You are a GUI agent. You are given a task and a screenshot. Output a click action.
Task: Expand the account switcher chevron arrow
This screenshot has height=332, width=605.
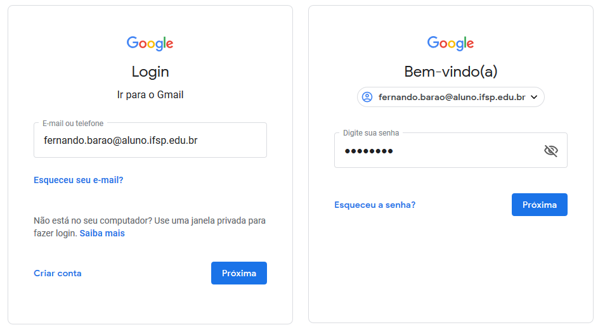(x=534, y=97)
